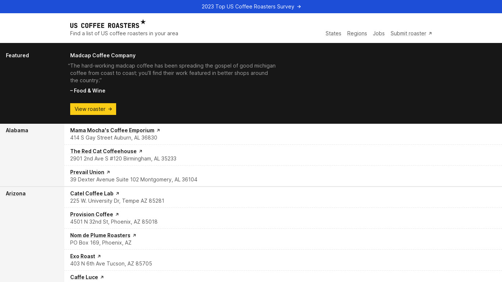Click the external icon beside The Red Cat Coffeehouse

click(x=140, y=151)
